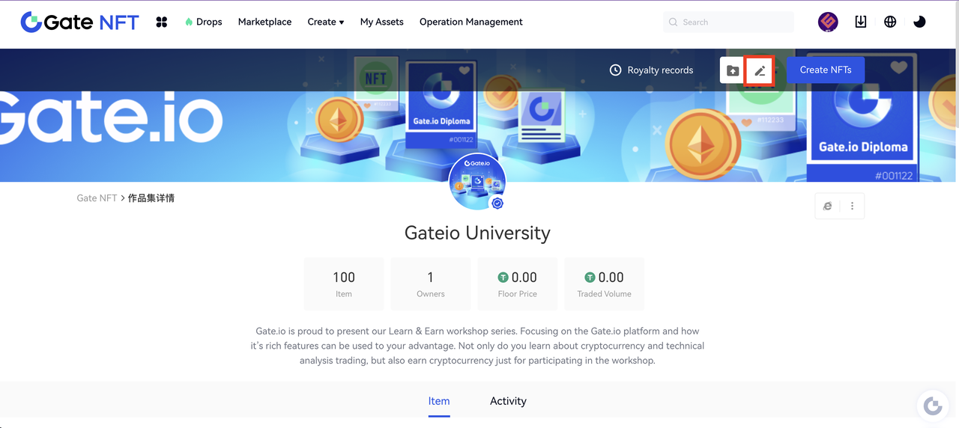Open the four-dot apps grid menu

coord(161,22)
